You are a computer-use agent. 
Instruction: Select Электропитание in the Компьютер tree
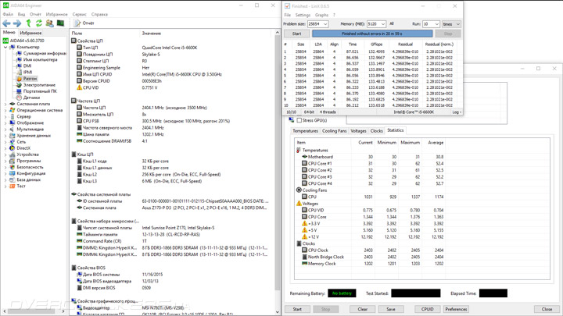(x=39, y=85)
